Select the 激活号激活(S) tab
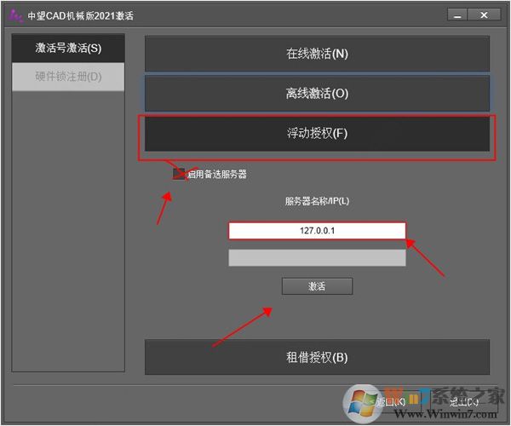Screen dimensions: 511x426 click(68, 49)
